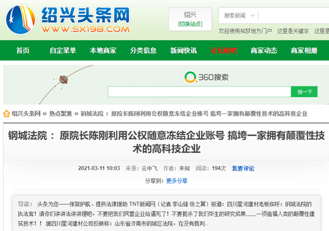Click the 更多分享 link
The width and height of the screenshot is (329, 231).
point(177,181)
